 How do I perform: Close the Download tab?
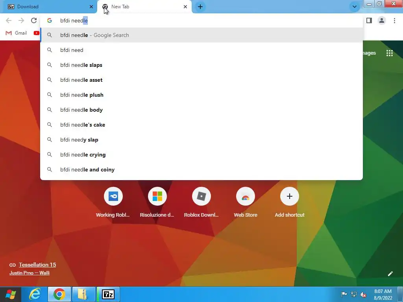(x=91, y=7)
